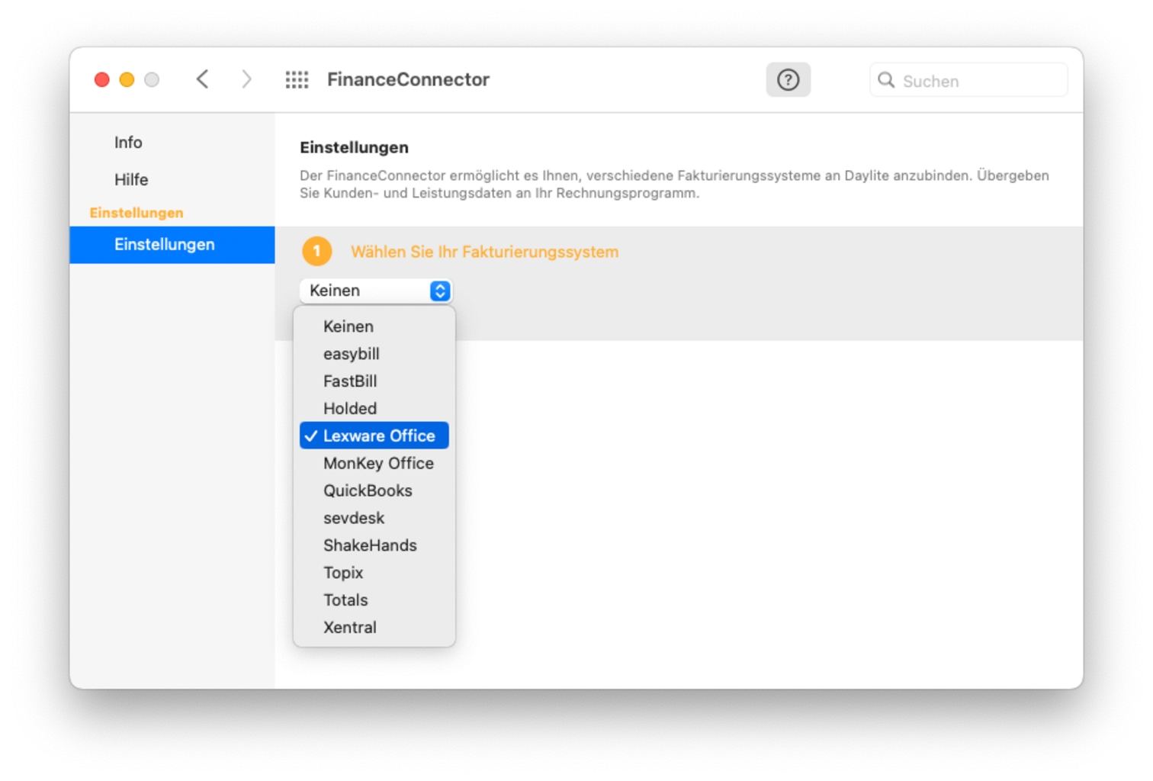Close window with the red button
The image size is (1153, 781).
101,80
